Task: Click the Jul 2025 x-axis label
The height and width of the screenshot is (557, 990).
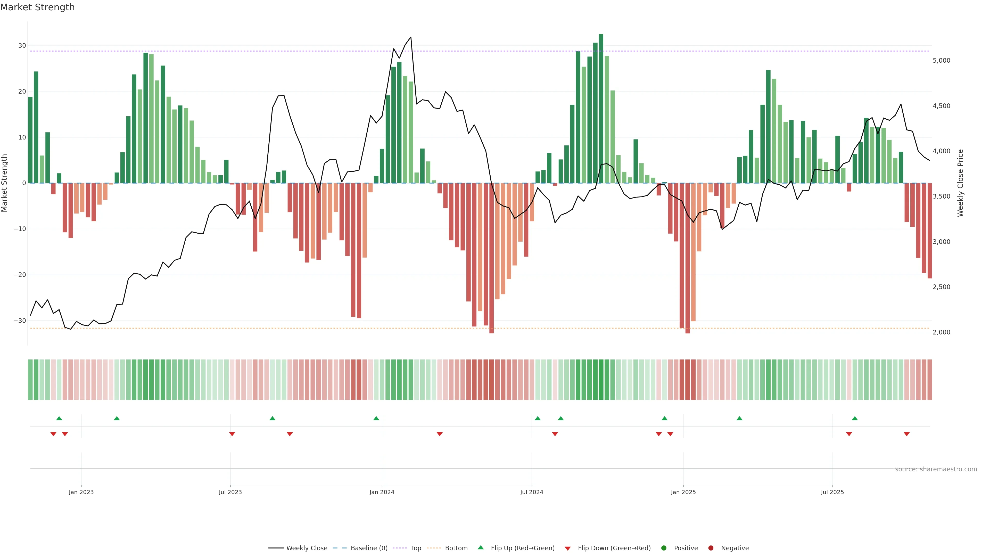Action: 832,492
